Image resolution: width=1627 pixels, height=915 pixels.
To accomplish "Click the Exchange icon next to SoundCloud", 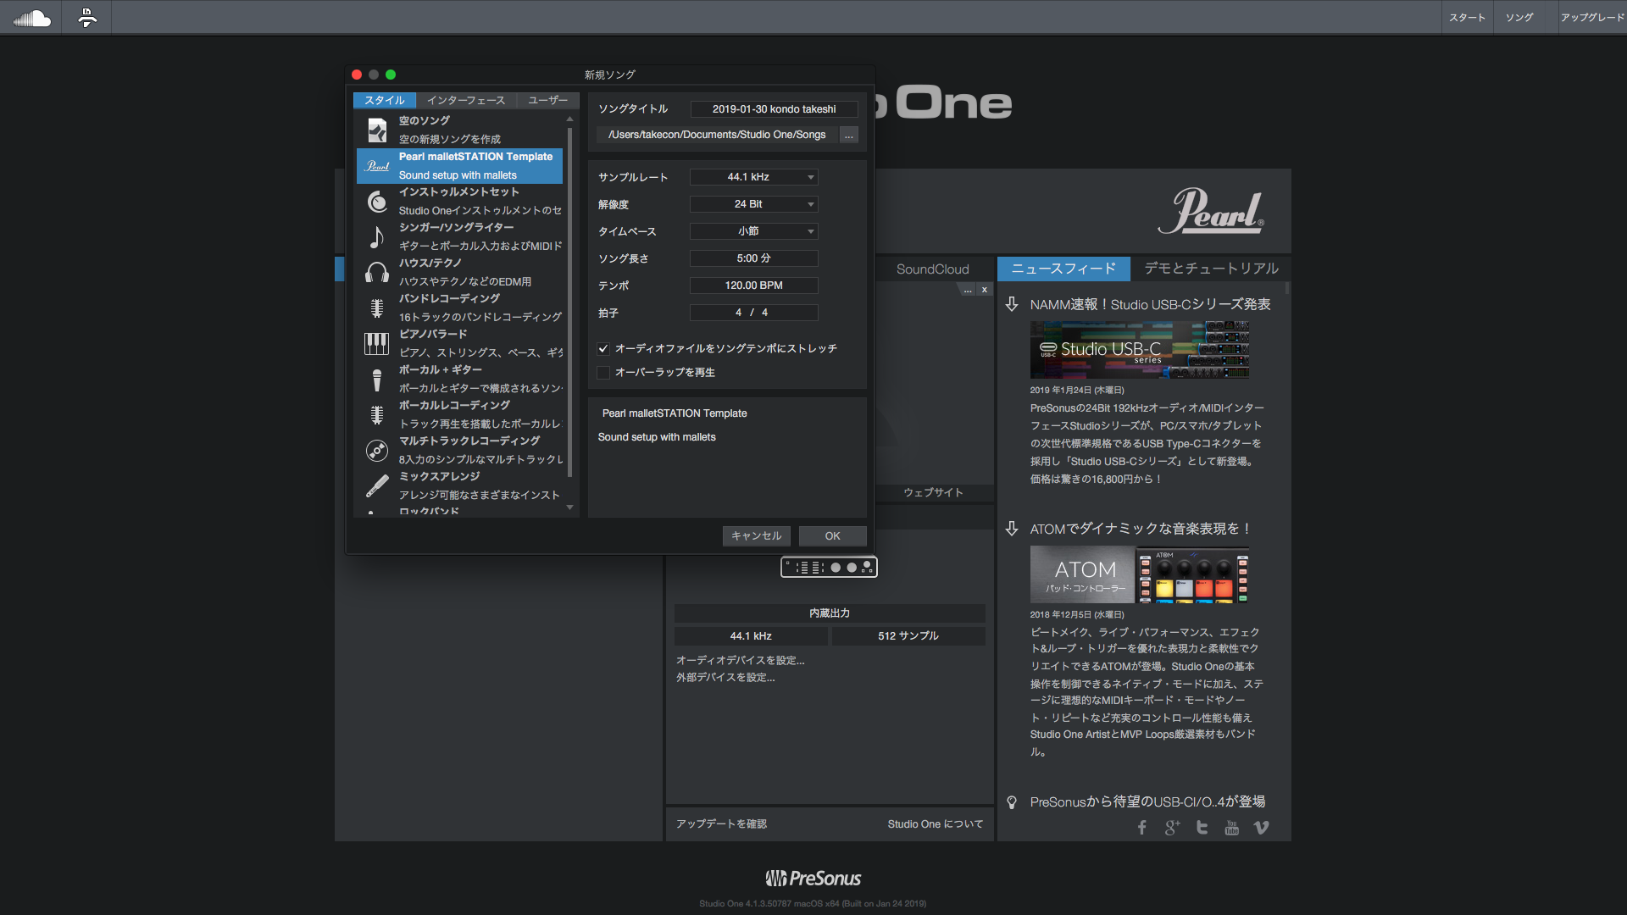I will pos(86,17).
